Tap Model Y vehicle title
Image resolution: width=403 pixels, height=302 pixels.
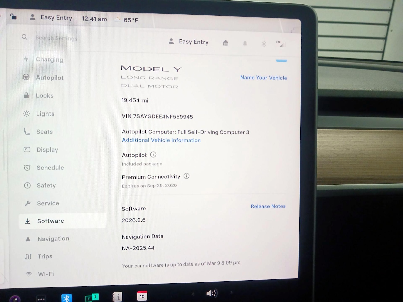click(151, 68)
